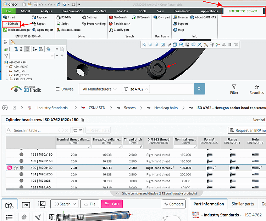Open the Browse menu in 3Dfindit

click(x=65, y=89)
